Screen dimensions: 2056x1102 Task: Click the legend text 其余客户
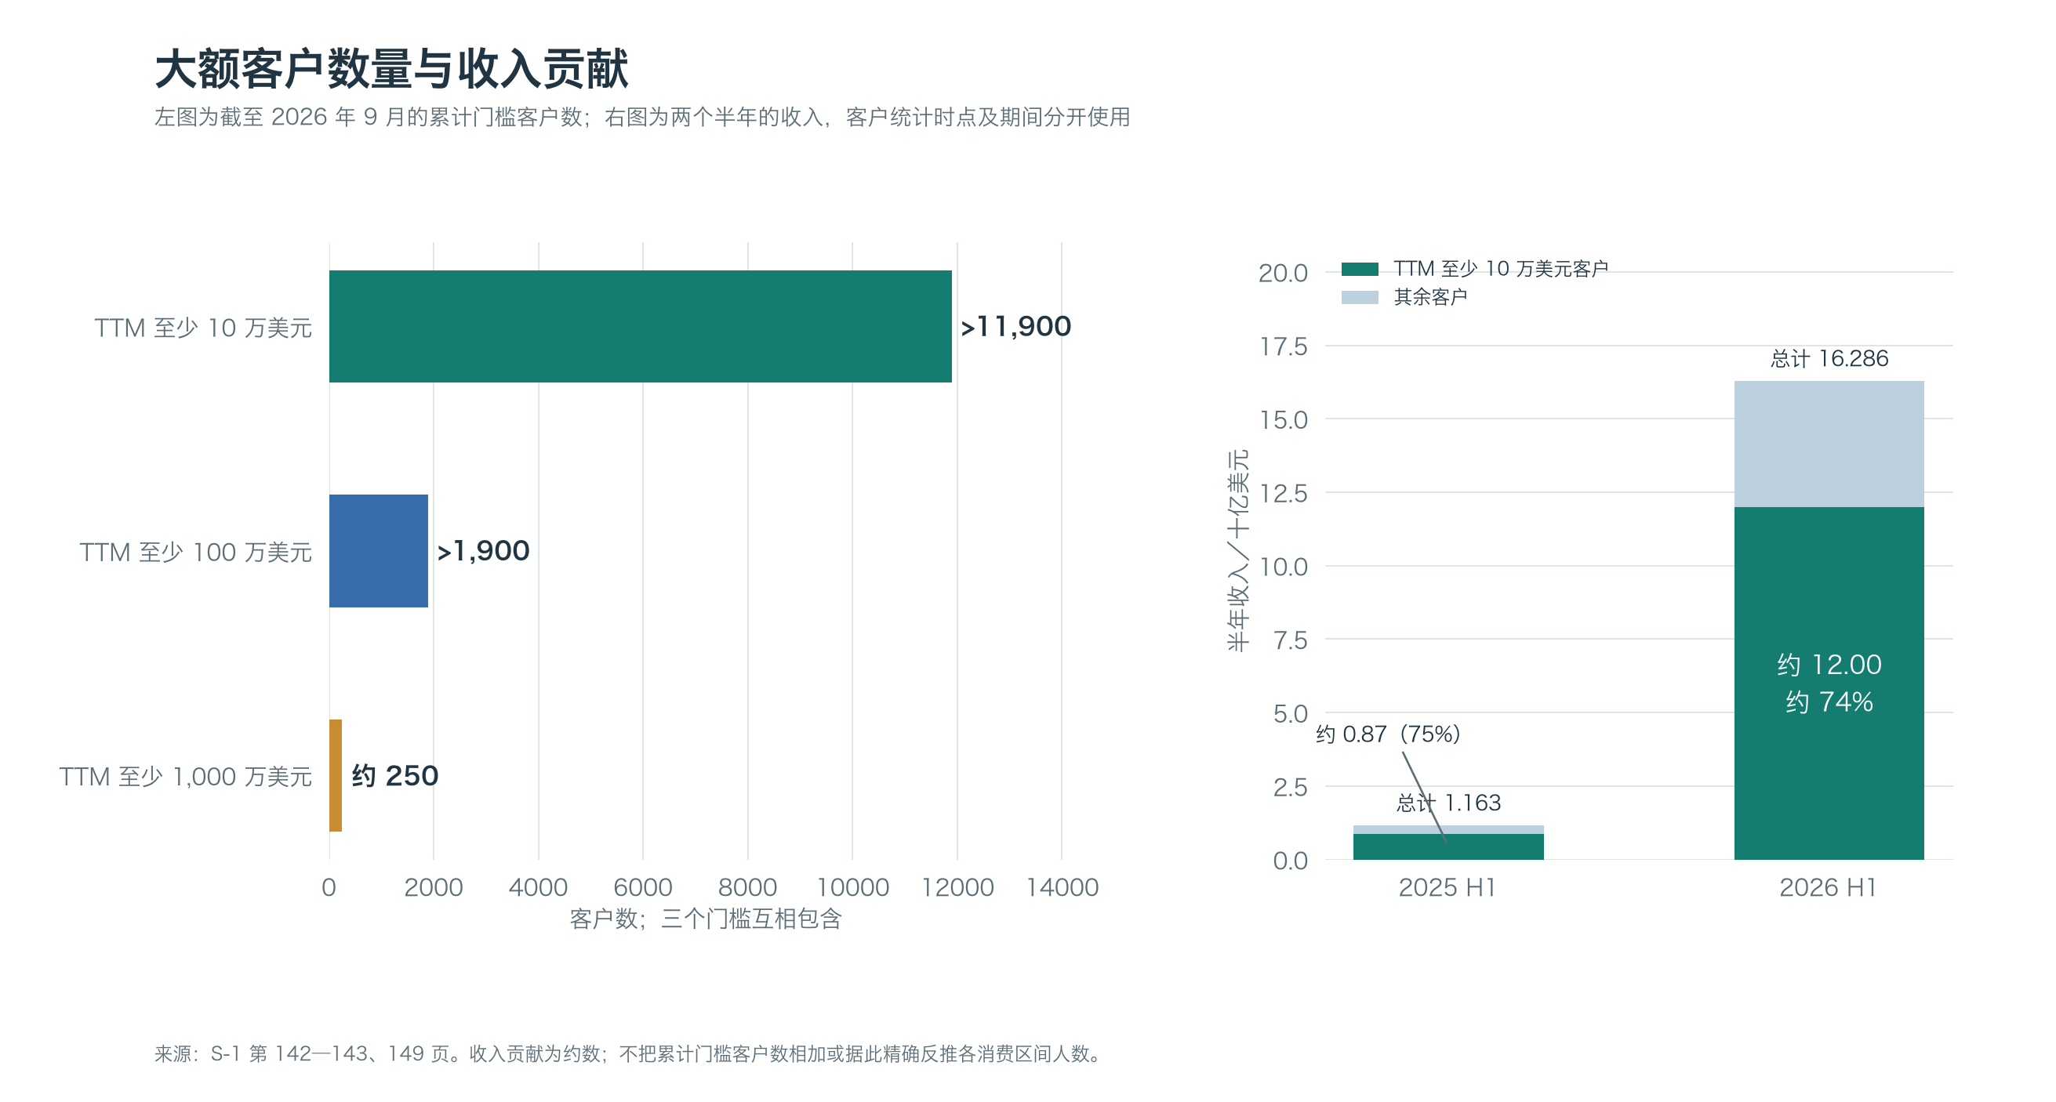pyautogui.click(x=1430, y=298)
